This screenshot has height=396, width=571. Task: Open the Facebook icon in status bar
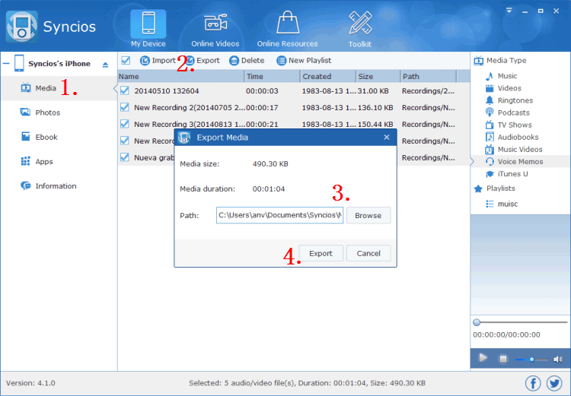533,383
